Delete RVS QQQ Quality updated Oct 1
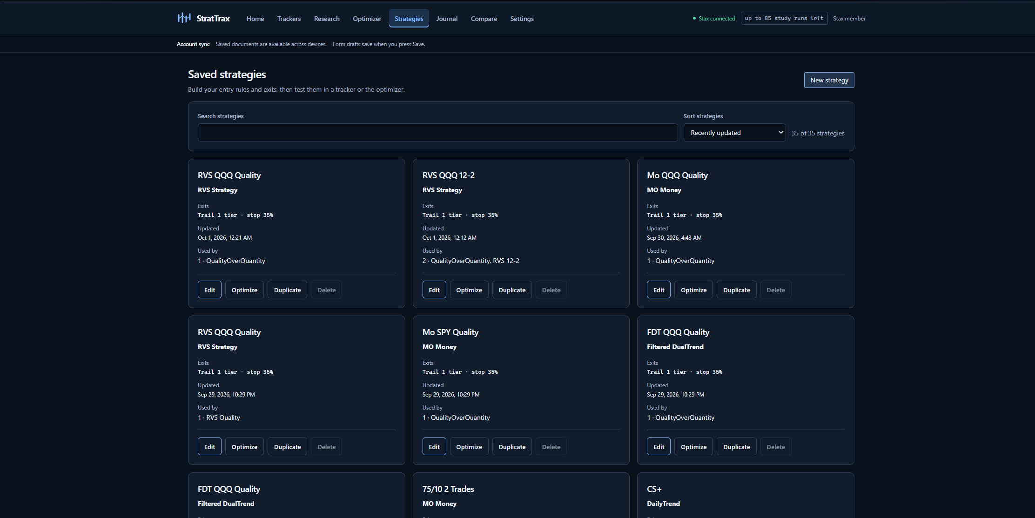1035x518 pixels. click(x=326, y=290)
